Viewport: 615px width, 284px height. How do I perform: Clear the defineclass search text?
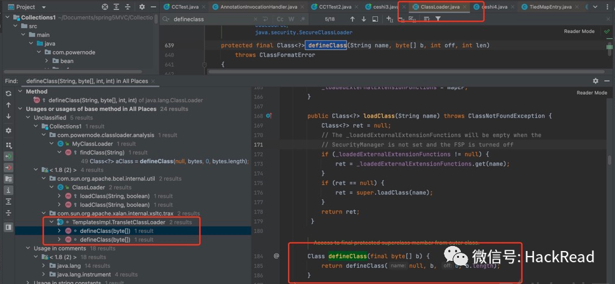[x=256, y=19]
